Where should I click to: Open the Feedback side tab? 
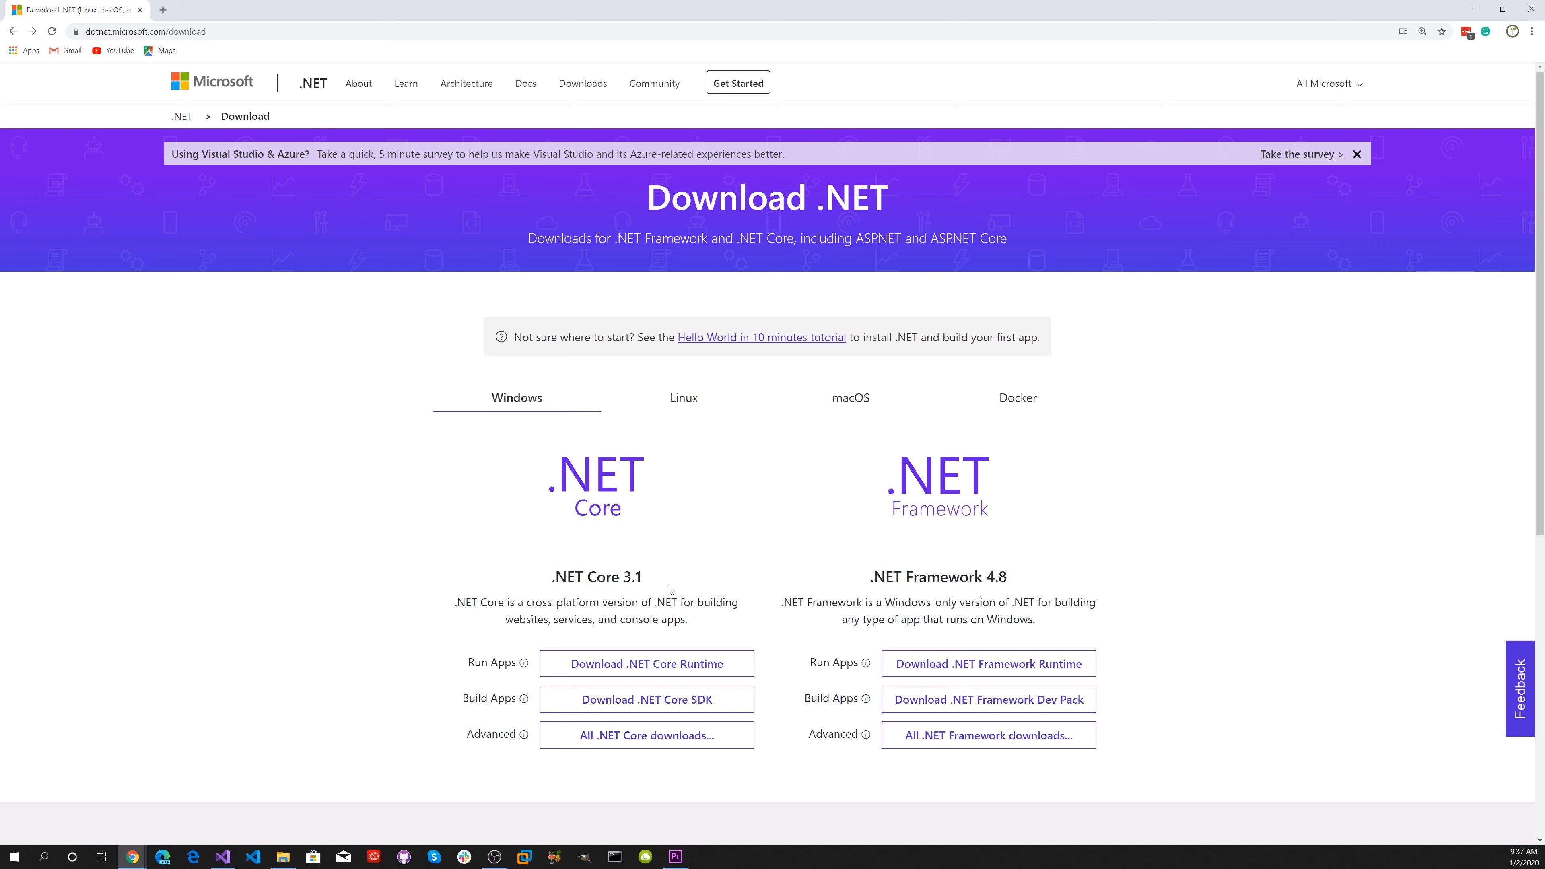click(x=1520, y=688)
